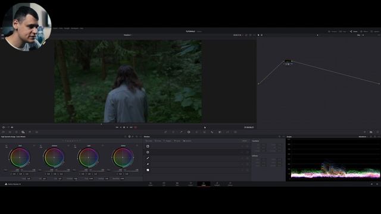
Task: Open the Clip mode dropdown above nodes
Action: click(360, 35)
